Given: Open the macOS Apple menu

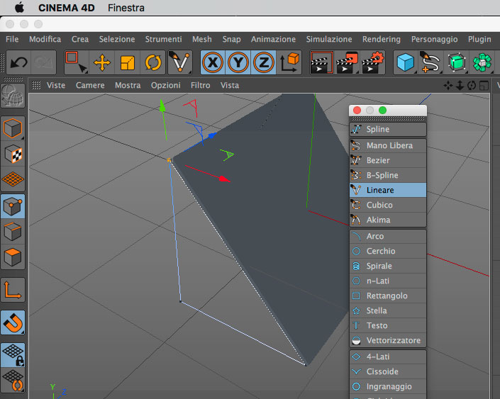Looking at the screenshot, I should coord(19,8).
